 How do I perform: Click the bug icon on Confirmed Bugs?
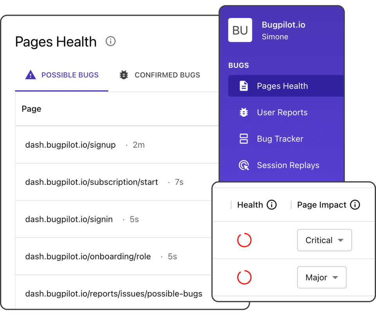tap(124, 75)
